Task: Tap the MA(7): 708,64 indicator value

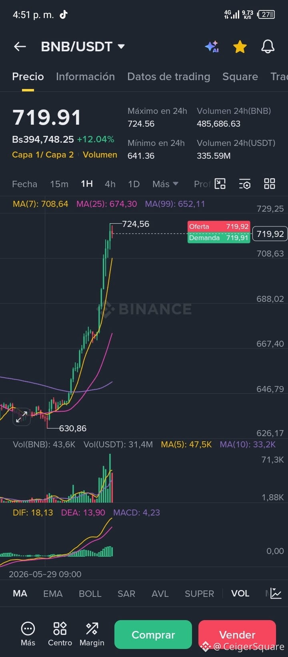Action: (x=40, y=204)
